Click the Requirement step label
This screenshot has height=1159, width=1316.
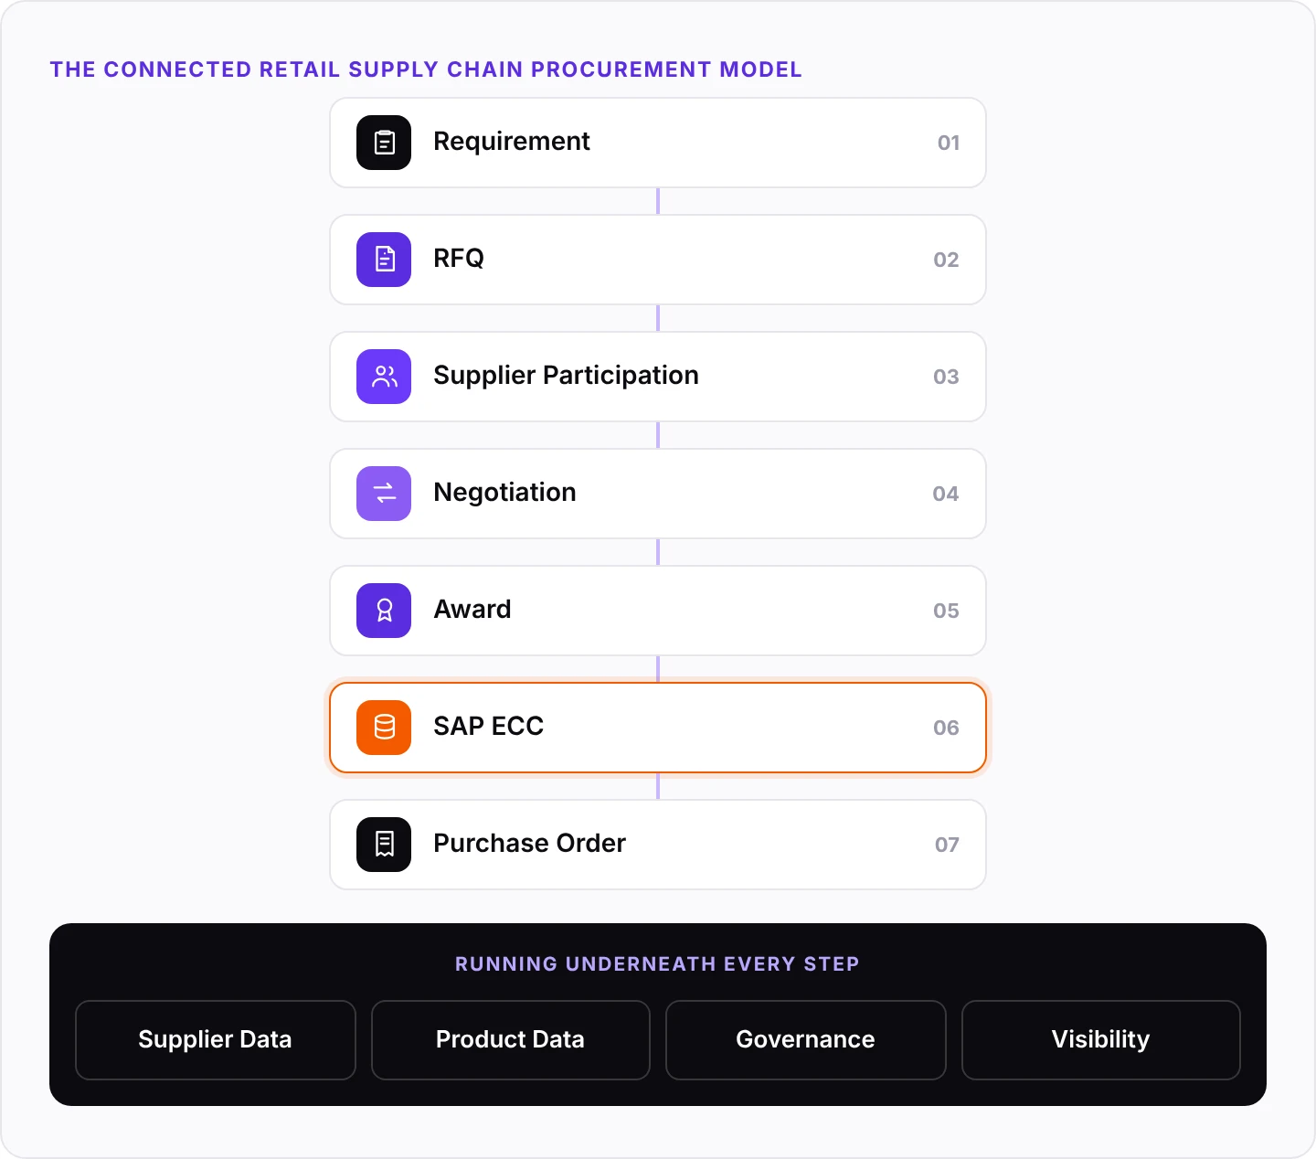pyautogui.click(x=512, y=142)
